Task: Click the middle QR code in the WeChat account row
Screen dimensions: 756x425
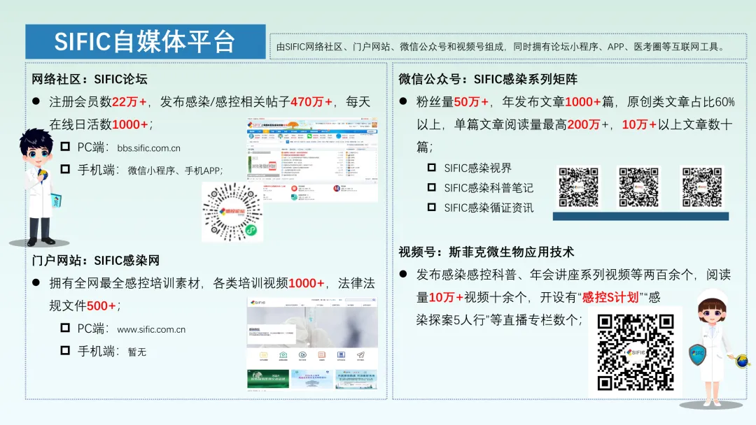Action: (639, 187)
